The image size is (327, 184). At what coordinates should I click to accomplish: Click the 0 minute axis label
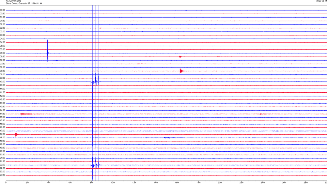[x=6, y=183]
